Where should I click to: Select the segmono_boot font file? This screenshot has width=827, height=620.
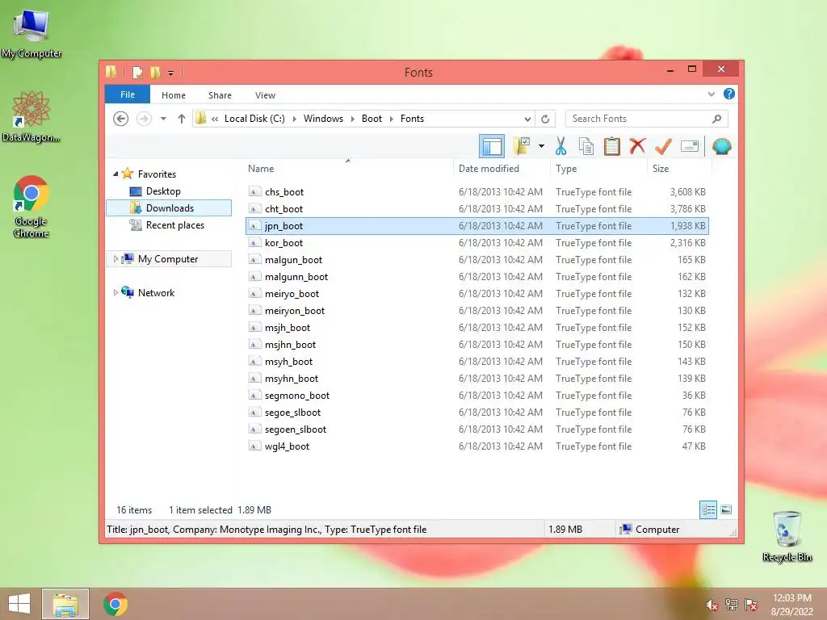click(476, 396)
